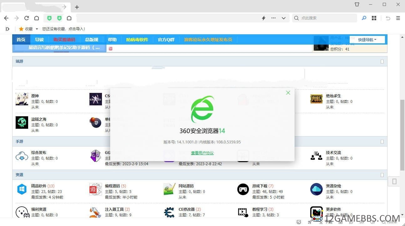Open the 帮助 nav item
Image resolution: width=405 pixels, height=226 pixels.
(112, 40)
